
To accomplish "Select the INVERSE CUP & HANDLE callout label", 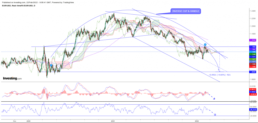I will coord(186,11).
